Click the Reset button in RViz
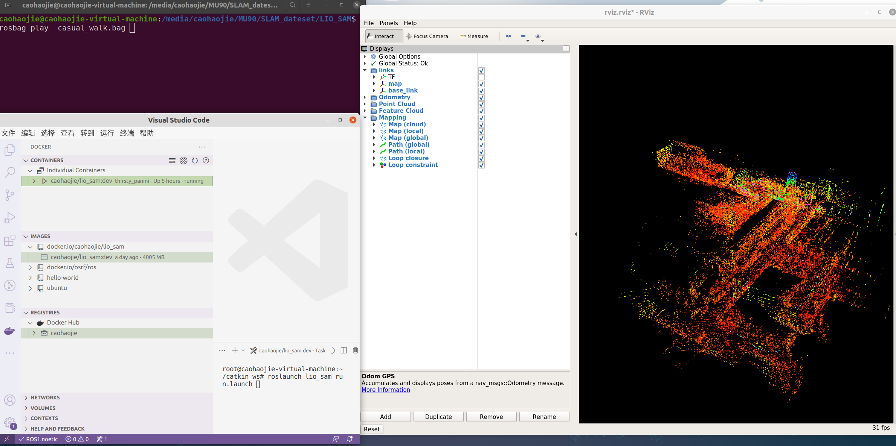The width and height of the screenshot is (896, 446). tap(372, 429)
